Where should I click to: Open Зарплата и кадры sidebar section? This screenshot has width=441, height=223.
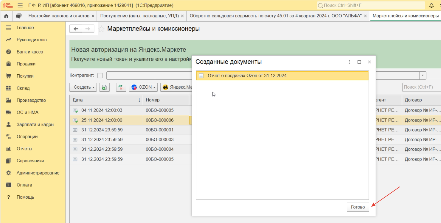(x=35, y=125)
